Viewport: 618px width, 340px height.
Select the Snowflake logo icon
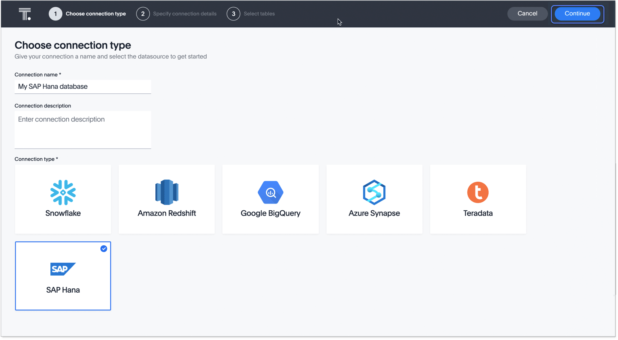63,192
